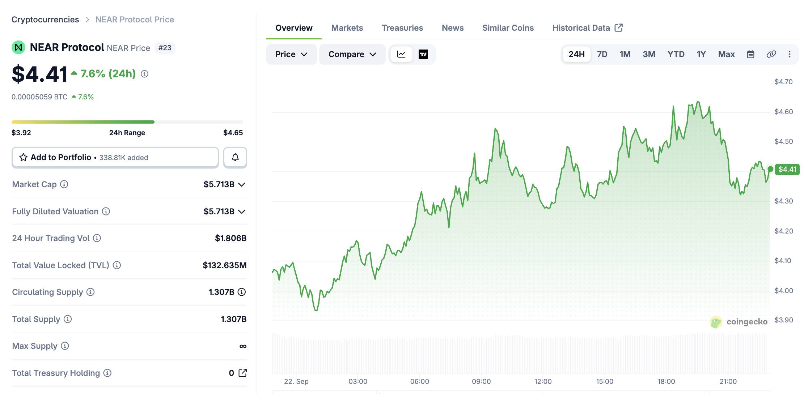The image size is (804, 394).
Task: Switch to the Overview tab
Action: 294,28
